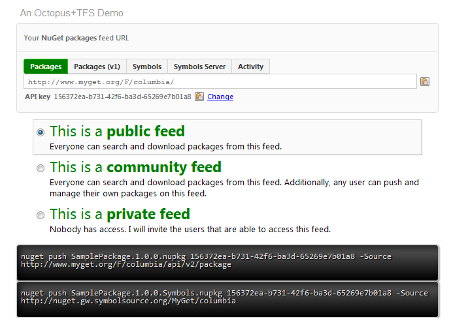The width and height of the screenshot is (451, 332).
Task: Select the public feed radio button
Action: point(41,132)
